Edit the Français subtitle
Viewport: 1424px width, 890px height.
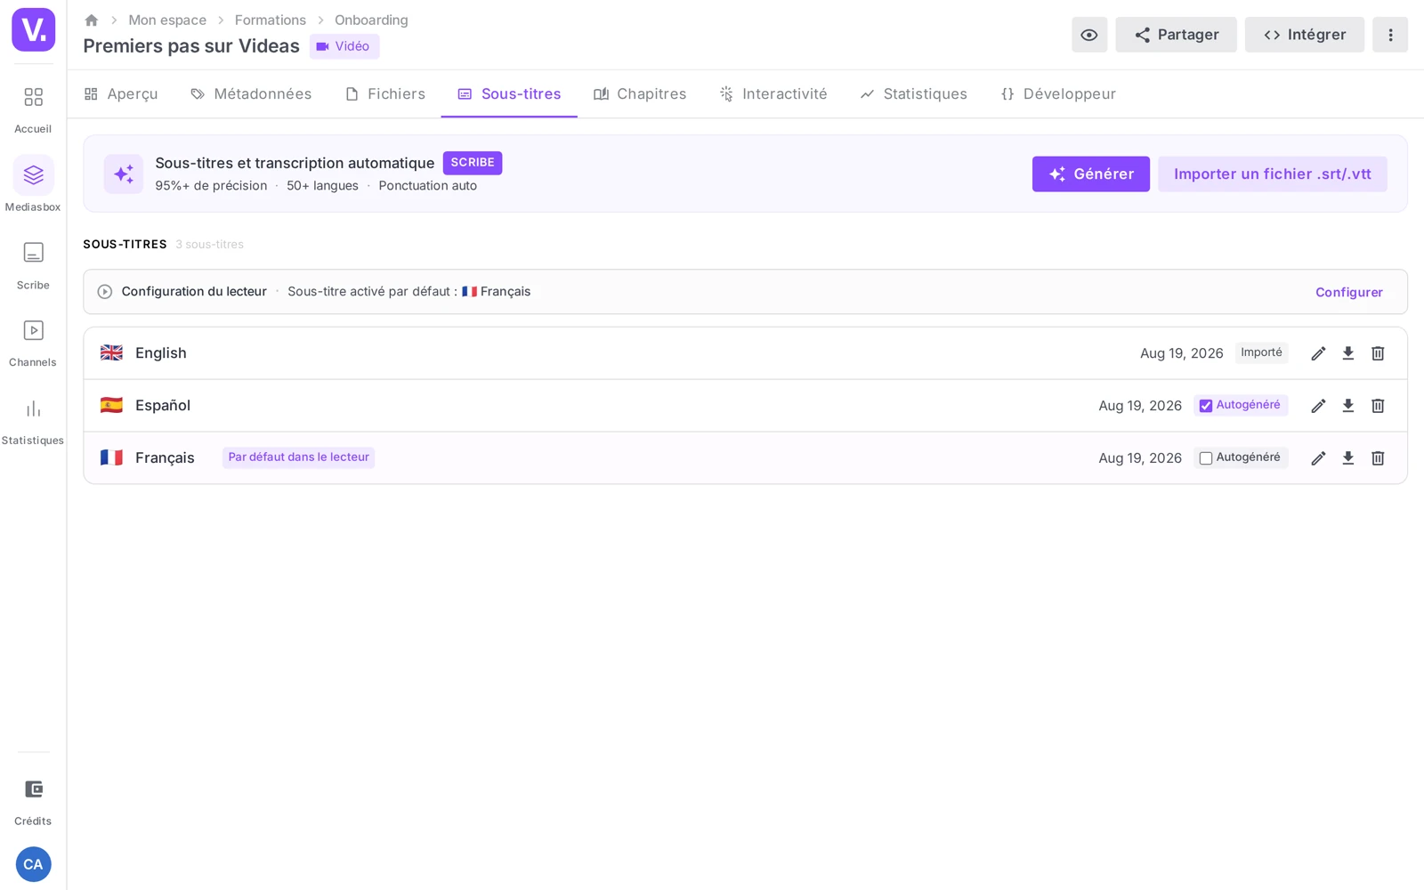pos(1318,458)
